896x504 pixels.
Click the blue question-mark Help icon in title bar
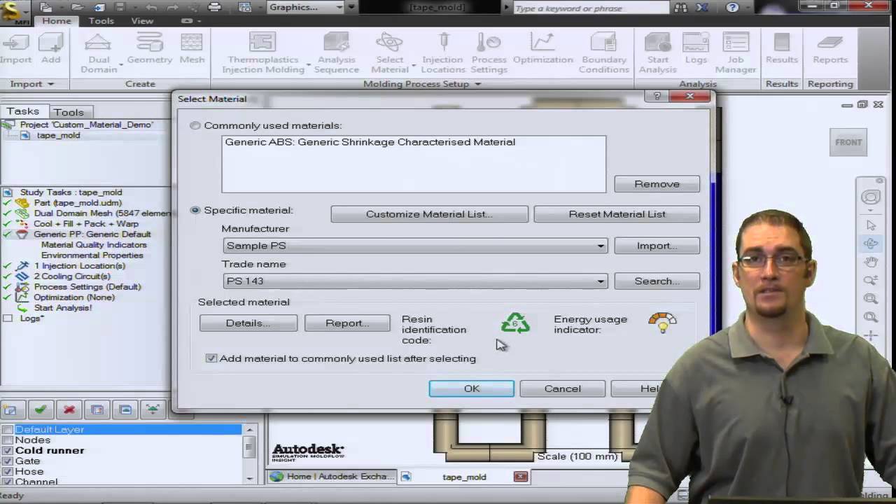(732, 7)
